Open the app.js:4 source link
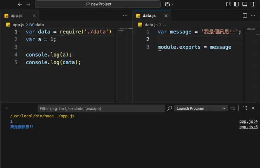The image size is (260, 168). pos(248,121)
